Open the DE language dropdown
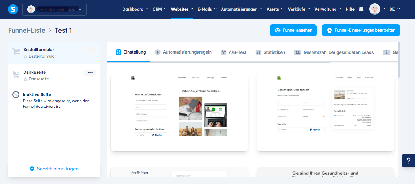The width and height of the screenshot is (415, 184). point(395,9)
